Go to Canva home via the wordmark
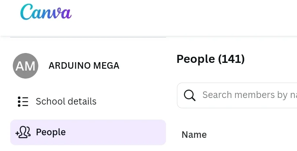 pyautogui.click(x=46, y=12)
